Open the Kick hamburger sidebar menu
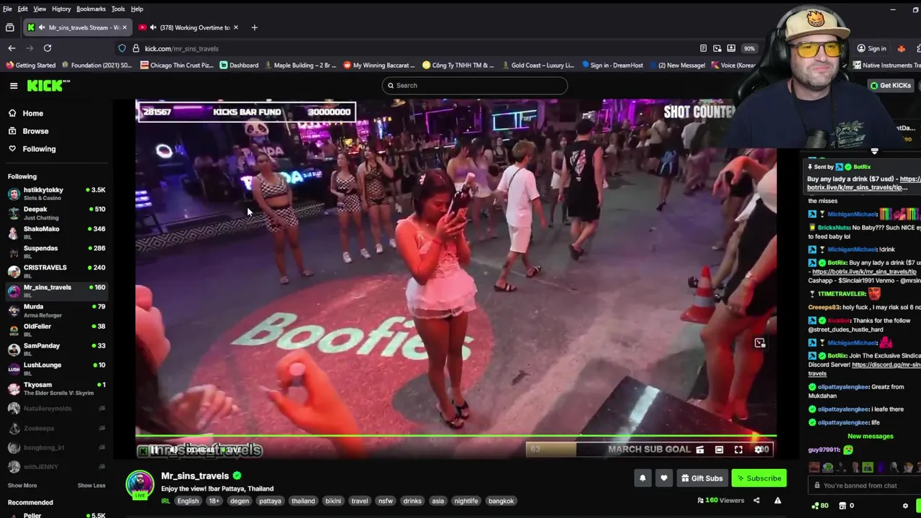The width and height of the screenshot is (921, 518). tap(14, 86)
